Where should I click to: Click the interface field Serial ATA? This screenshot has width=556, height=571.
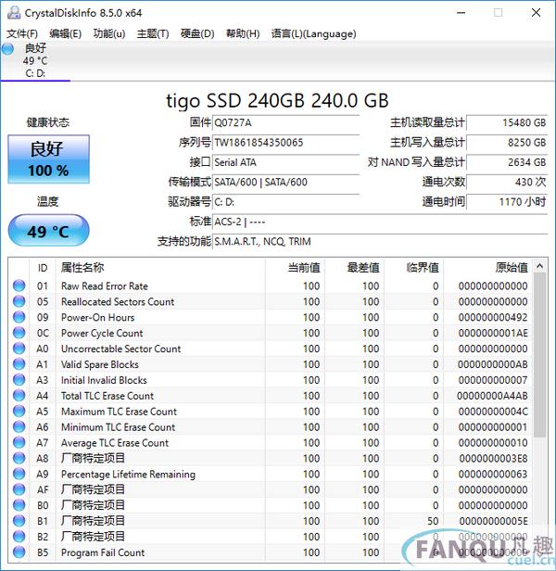[285, 162]
